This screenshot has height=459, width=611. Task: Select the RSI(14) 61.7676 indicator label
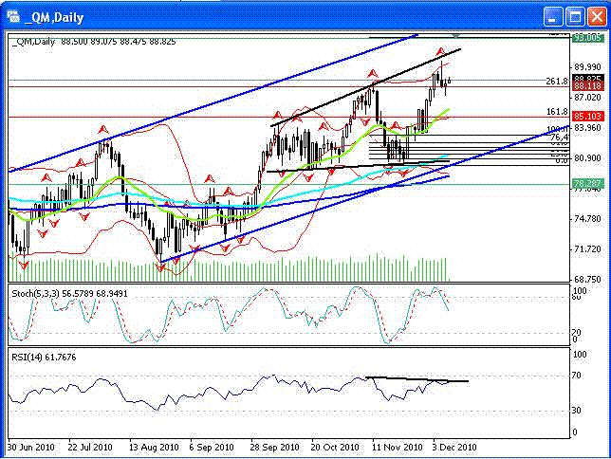click(x=44, y=357)
